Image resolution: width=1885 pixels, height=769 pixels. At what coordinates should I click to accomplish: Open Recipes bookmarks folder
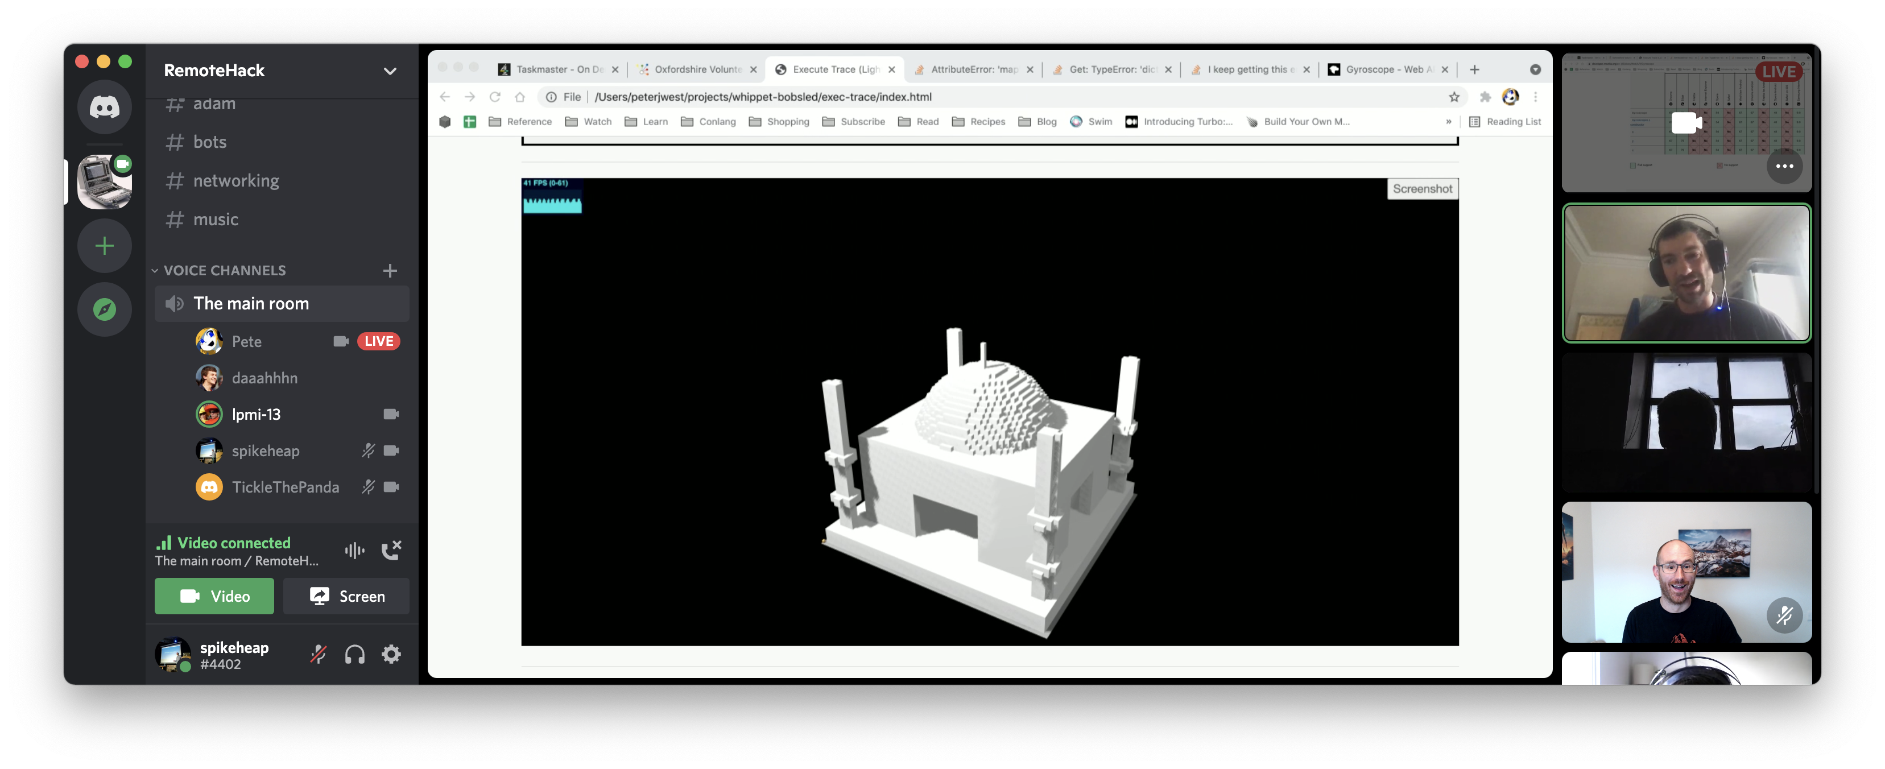(x=978, y=122)
